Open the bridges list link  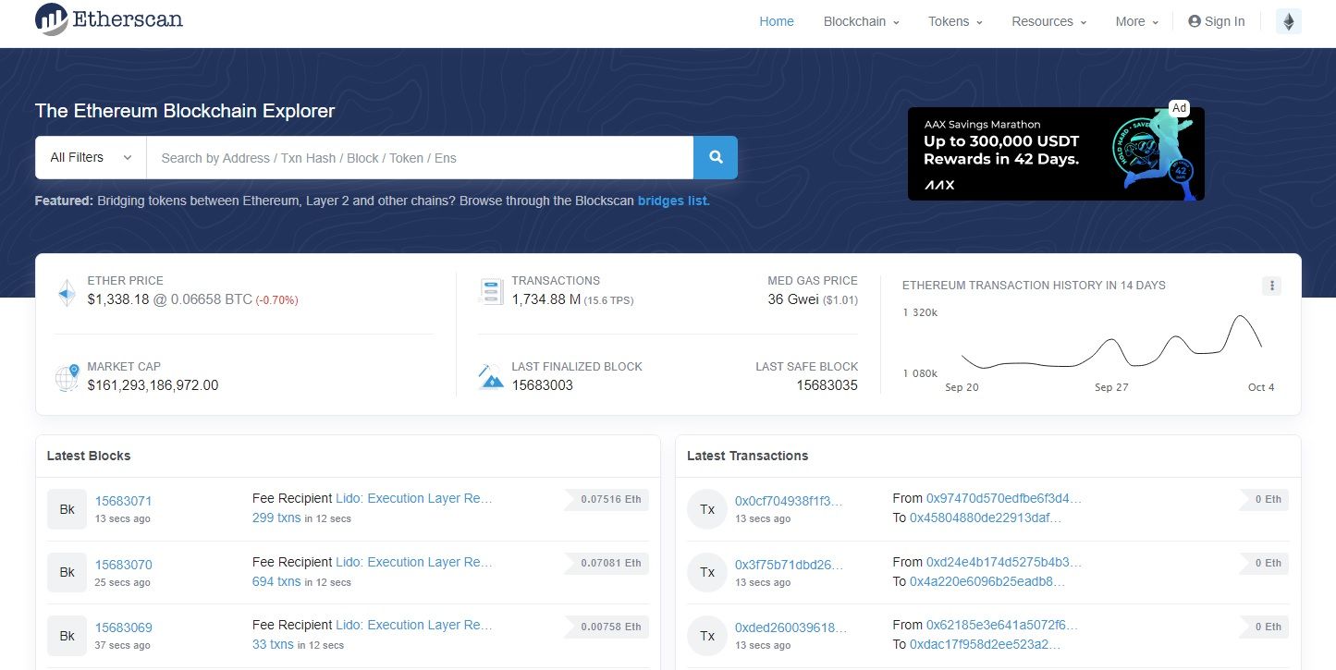pos(673,201)
